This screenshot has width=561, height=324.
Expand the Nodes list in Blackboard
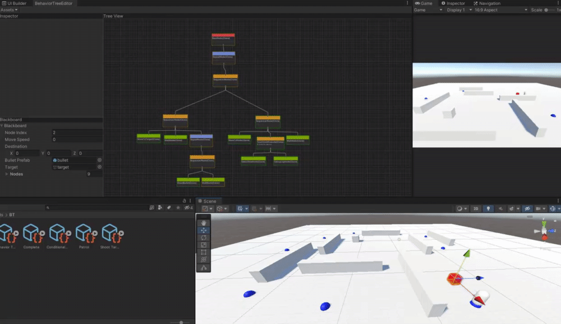(x=6, y=174)
